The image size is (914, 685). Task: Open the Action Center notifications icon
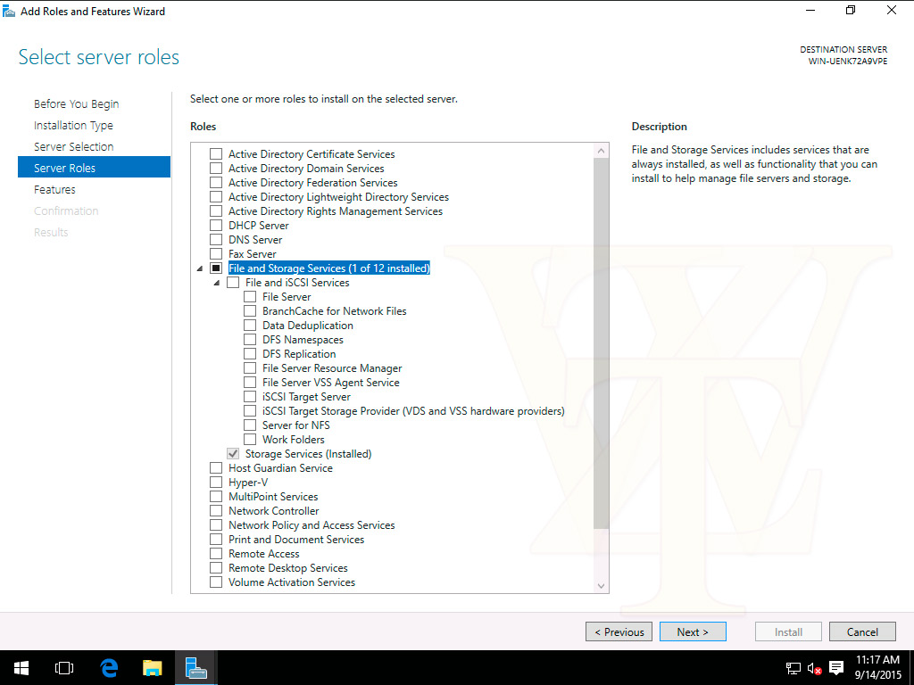(x=836, y=667)
